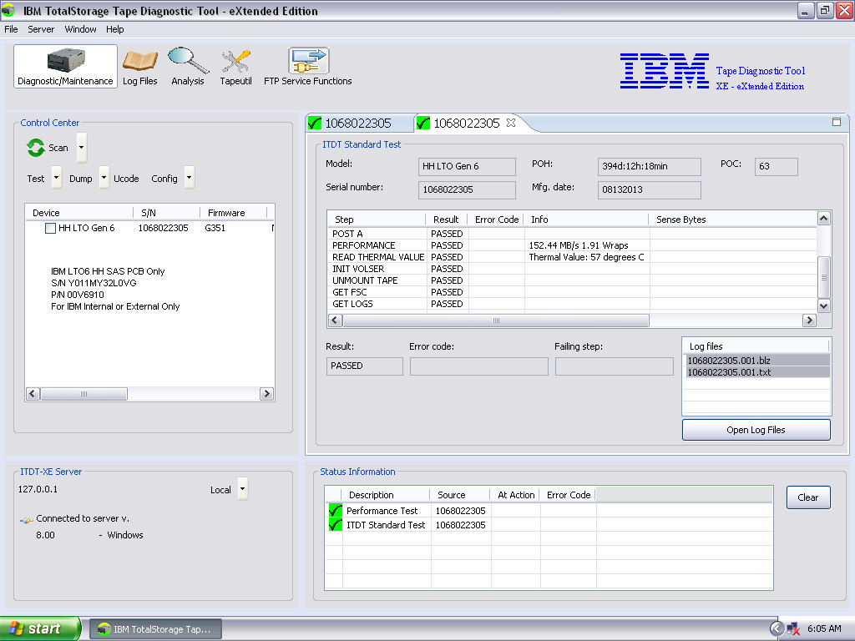Click the empty Error code field
The image size is (855, 641).
pyautogui.click(x=478, y=366)
